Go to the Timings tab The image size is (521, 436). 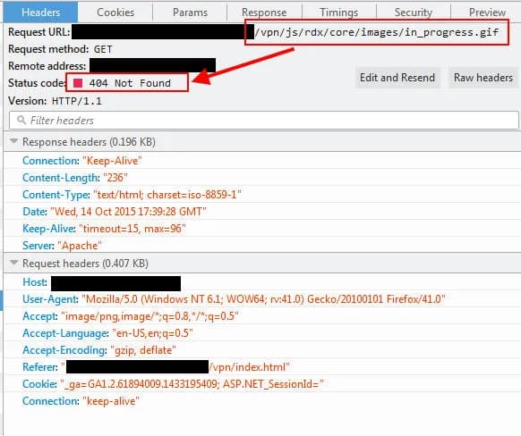[x=339, y=13]
